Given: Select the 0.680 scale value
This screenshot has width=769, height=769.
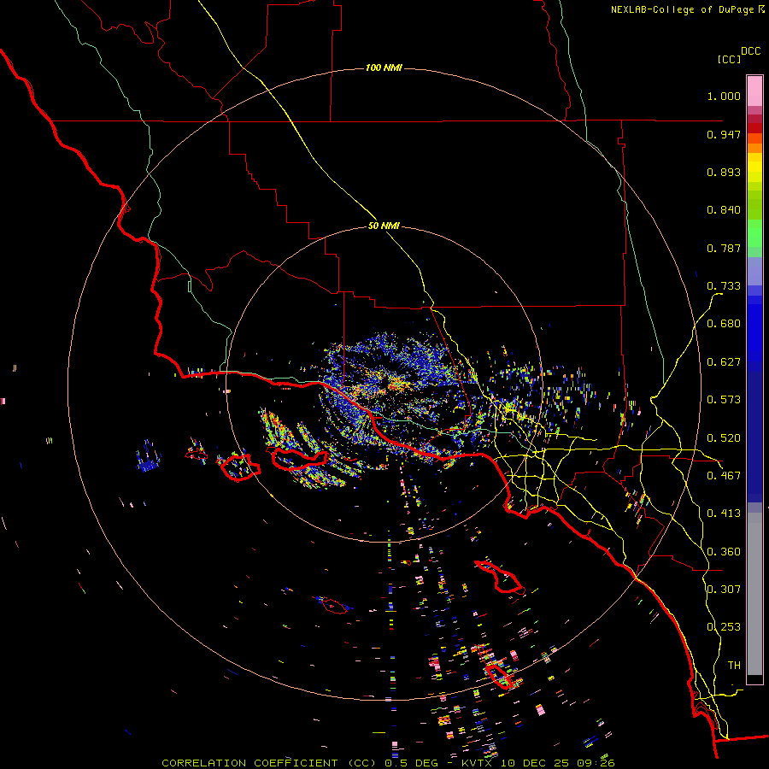Looking at the screenshot, I should pos(724,324).
